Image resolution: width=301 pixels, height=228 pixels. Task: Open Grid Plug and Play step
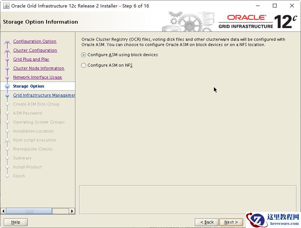tap(31, 59)
